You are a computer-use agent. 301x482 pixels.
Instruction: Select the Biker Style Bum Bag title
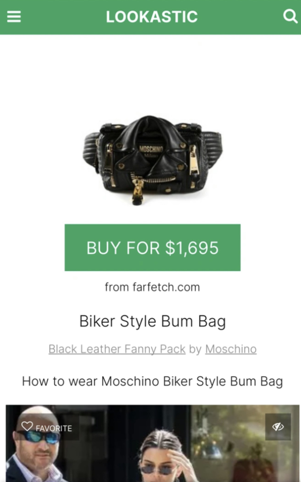(x=152, y=321)
